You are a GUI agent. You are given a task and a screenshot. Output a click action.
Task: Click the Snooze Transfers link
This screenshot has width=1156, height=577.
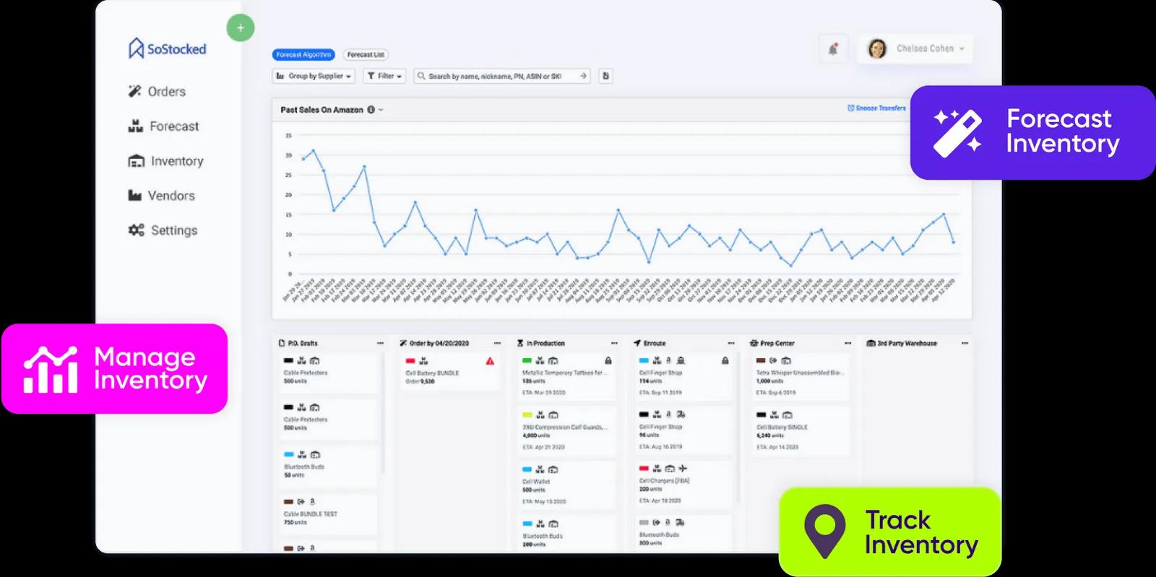click(x=876, y=108)
